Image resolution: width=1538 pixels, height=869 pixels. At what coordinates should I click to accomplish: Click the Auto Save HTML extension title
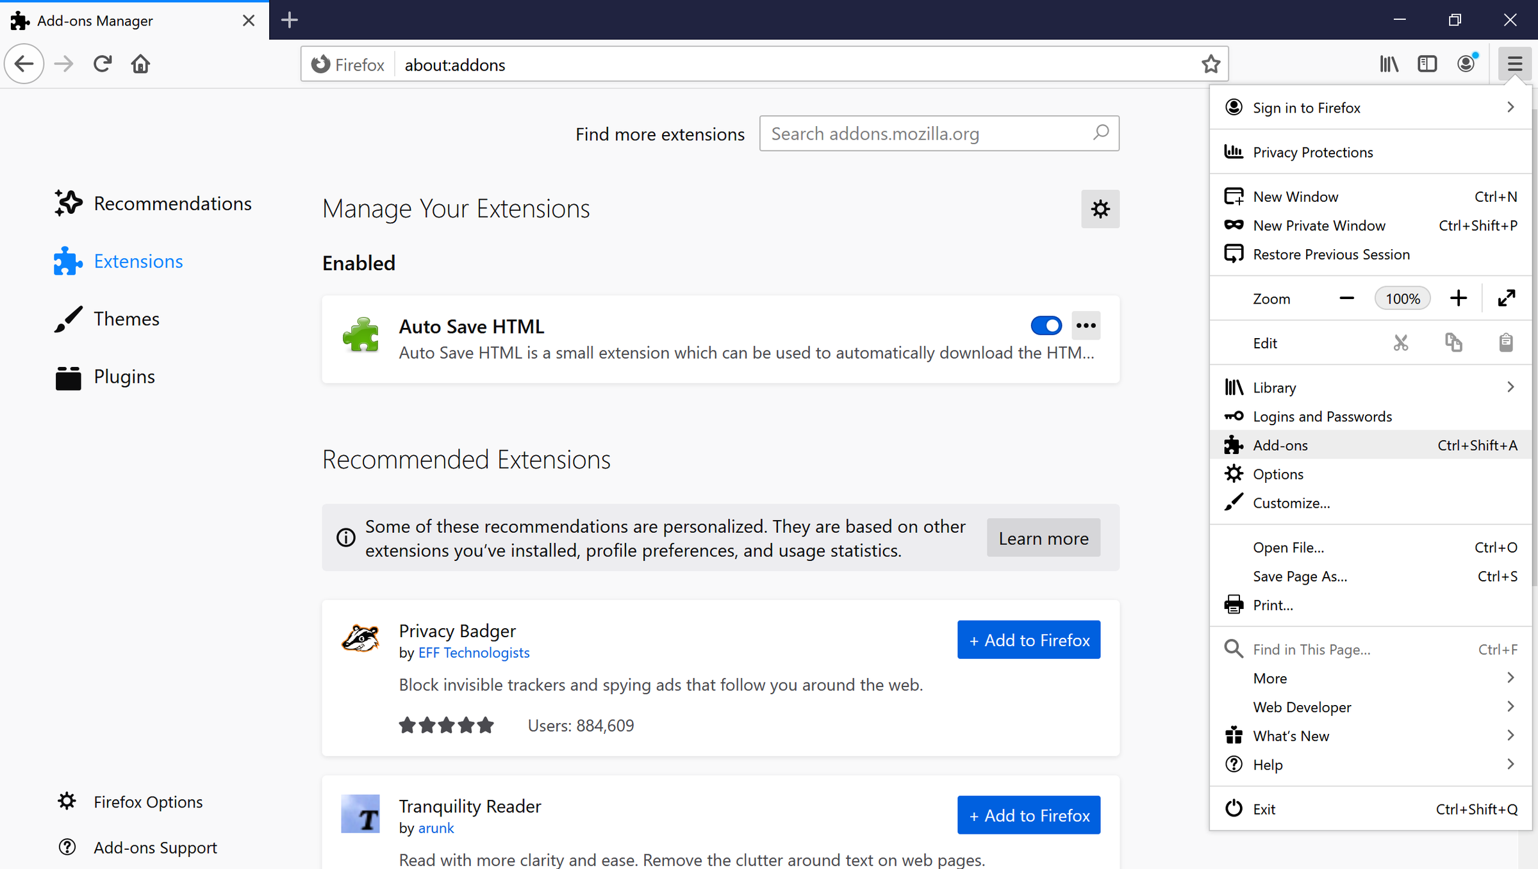(471, 327)
